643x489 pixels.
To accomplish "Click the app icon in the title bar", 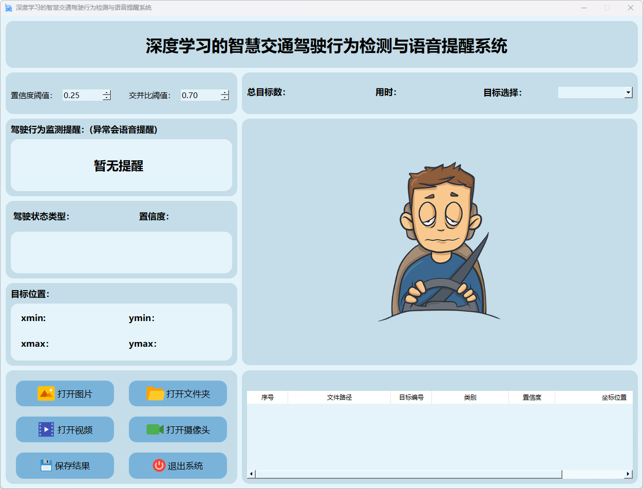I will (8, 8).
